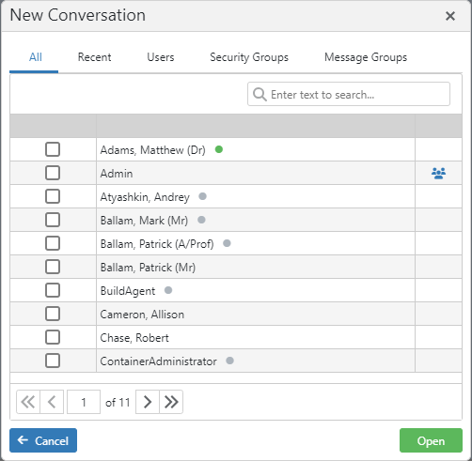Switch to the Recent tab
Image resolution: width=472 pixels, height=461 pixels.
(x=94, y=57)
